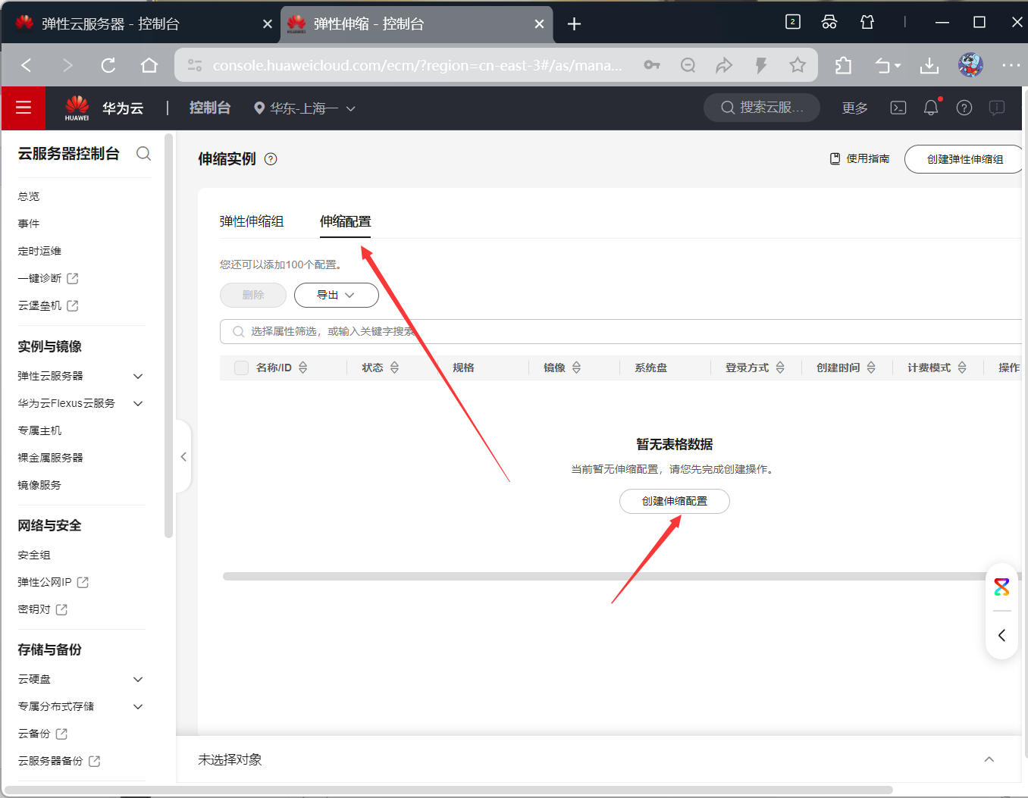
Task: Open the red hamburger menu
Action: (24, 108)
